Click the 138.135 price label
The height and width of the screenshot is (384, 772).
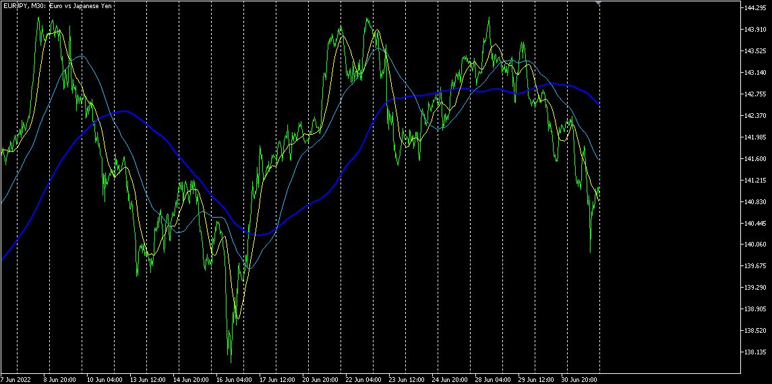(x=756, y=352)
